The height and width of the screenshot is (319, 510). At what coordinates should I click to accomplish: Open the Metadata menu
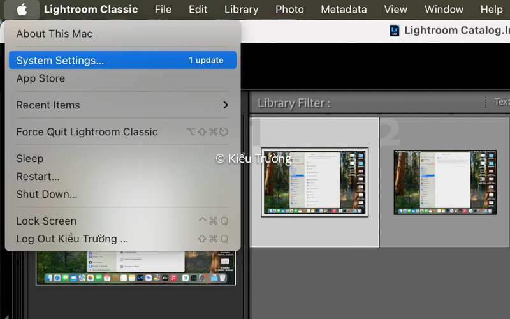(x=344, y=10)
